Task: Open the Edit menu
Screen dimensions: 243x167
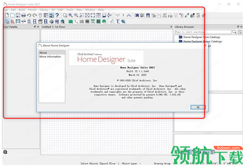Action: pos(13,10)
